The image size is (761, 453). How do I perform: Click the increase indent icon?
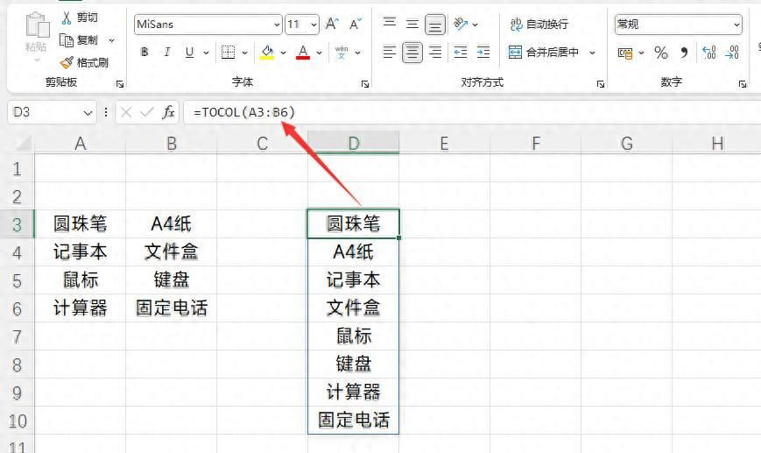(x=483, y=52)
